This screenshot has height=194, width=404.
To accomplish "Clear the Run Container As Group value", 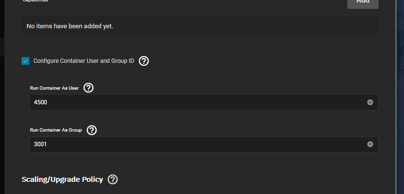I will (x=370, y=144).
